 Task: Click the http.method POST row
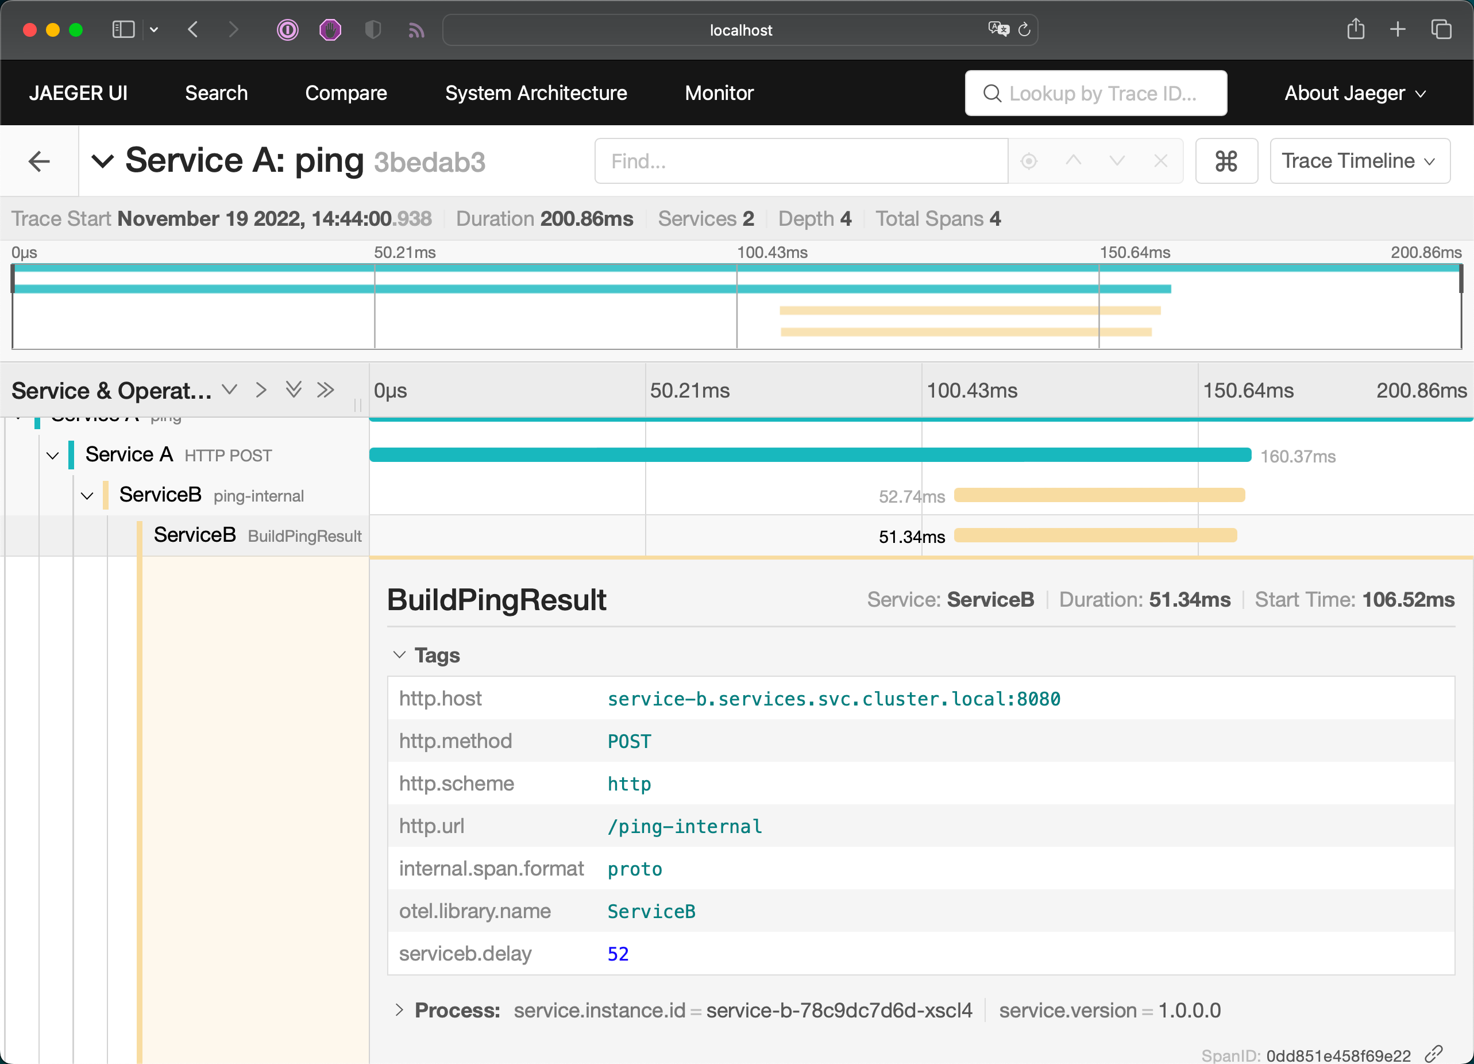click(x=920, y=741)
